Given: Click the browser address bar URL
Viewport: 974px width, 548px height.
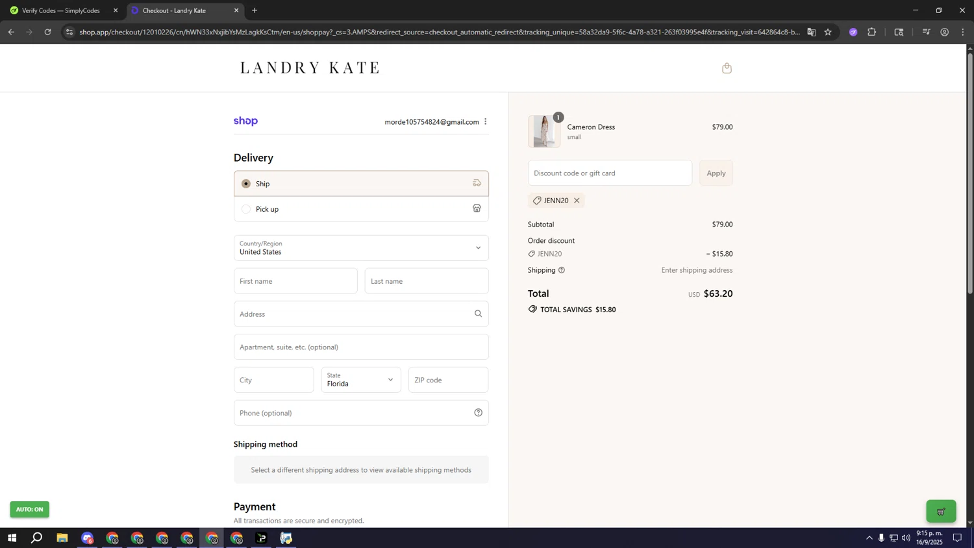Looking at the screenshot, I should point(439,32).
